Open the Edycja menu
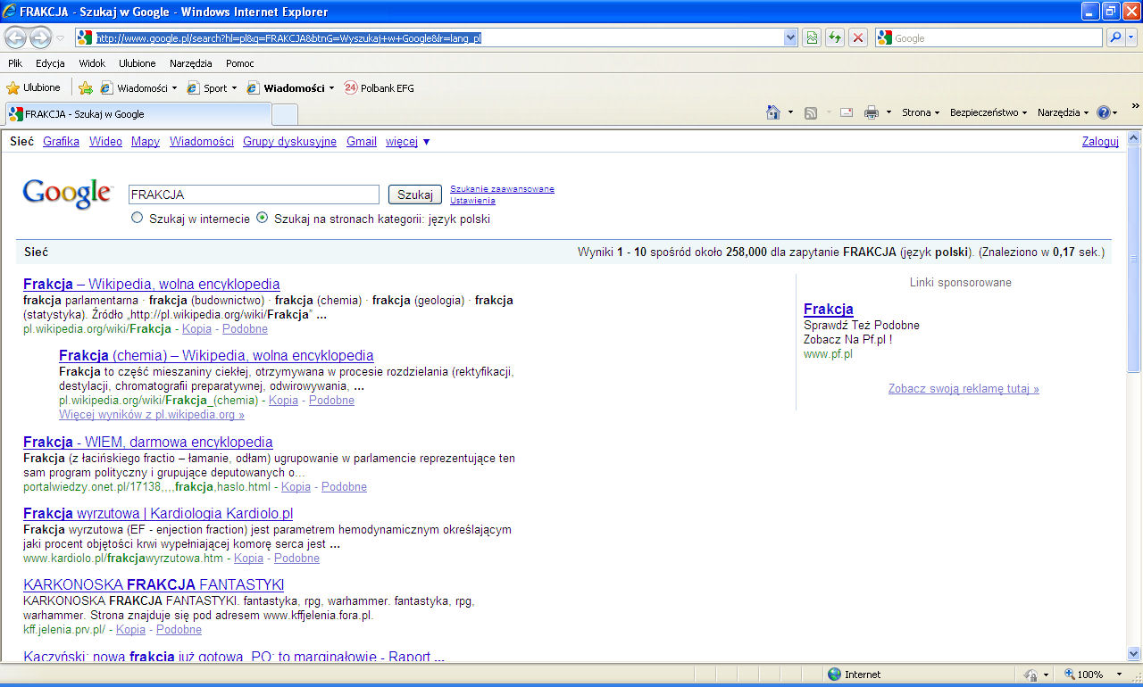The width and height of the screenshot is (1143, 687). click(50, 63)
